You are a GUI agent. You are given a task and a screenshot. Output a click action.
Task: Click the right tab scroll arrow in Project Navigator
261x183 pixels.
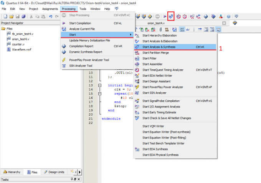(80, 172)
